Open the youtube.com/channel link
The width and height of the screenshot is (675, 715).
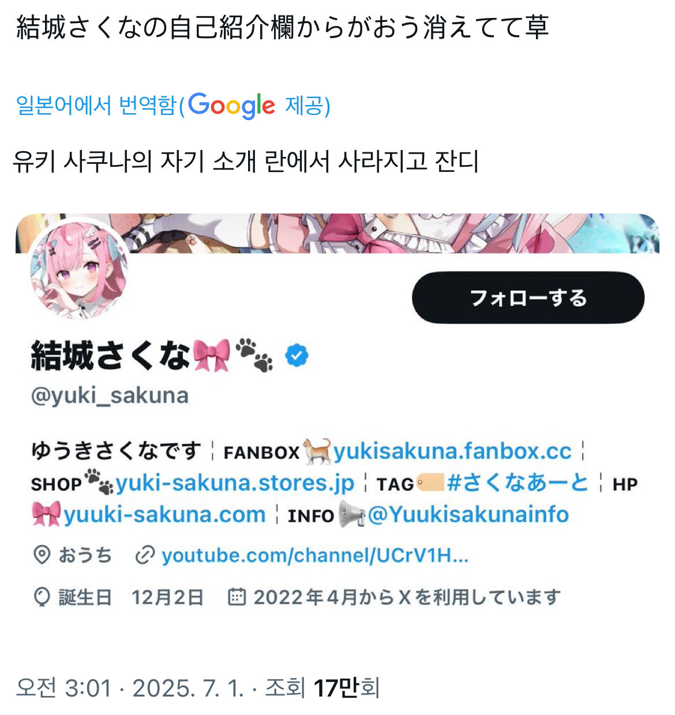pyautogui.click(x=315, y=555)
